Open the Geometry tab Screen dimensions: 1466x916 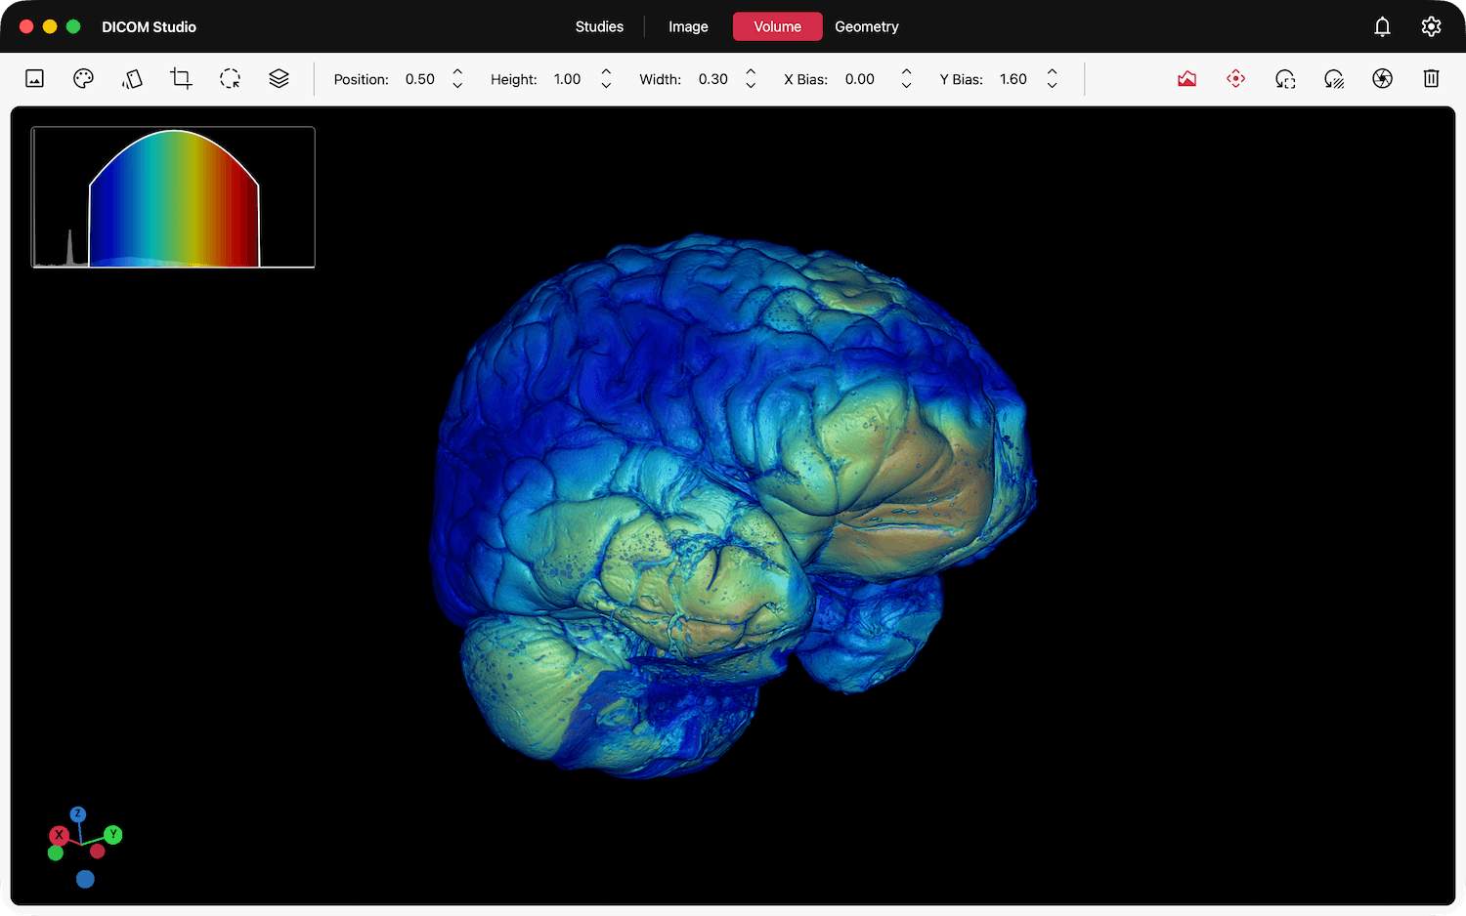click(867, 27)
